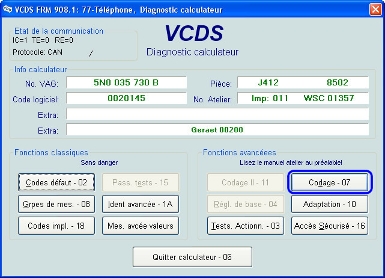Screen dimensions: 385x278
Task: Open Mes. avcée valeurs
Action: (x=141, y=226)
